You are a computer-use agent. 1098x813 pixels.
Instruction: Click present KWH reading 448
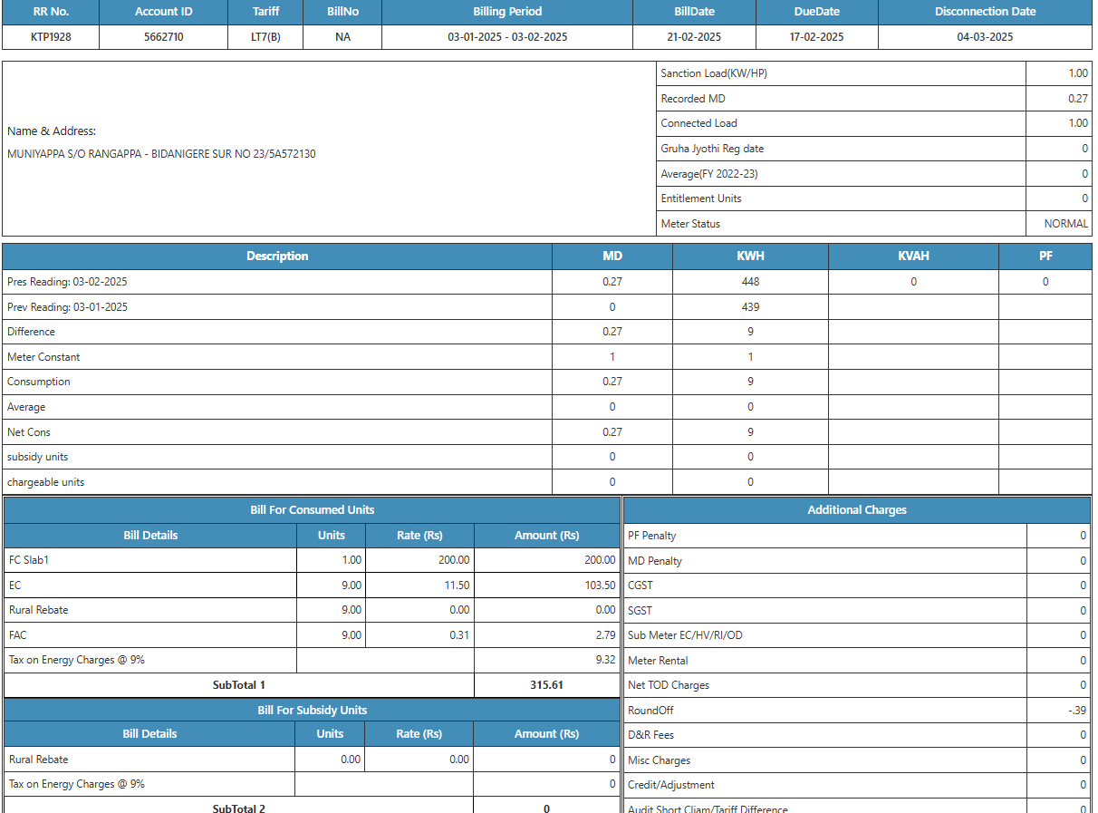pyautogui.click(x=750, y=282)
